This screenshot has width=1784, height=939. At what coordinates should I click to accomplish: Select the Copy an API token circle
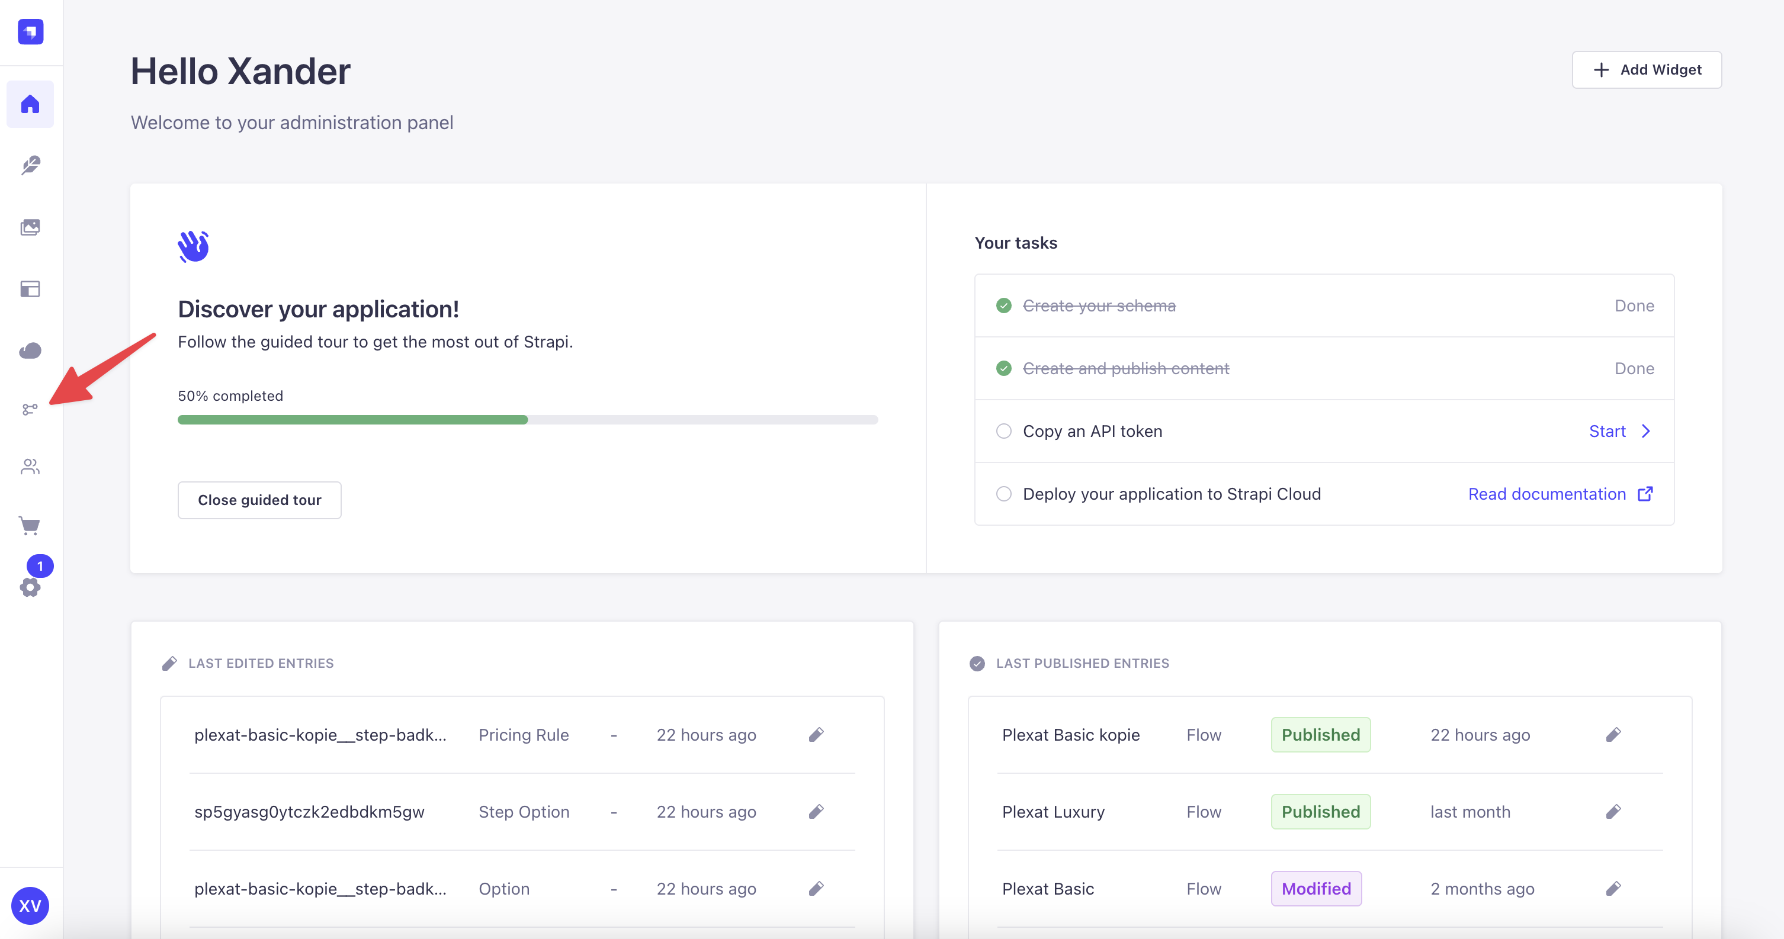1003,431
